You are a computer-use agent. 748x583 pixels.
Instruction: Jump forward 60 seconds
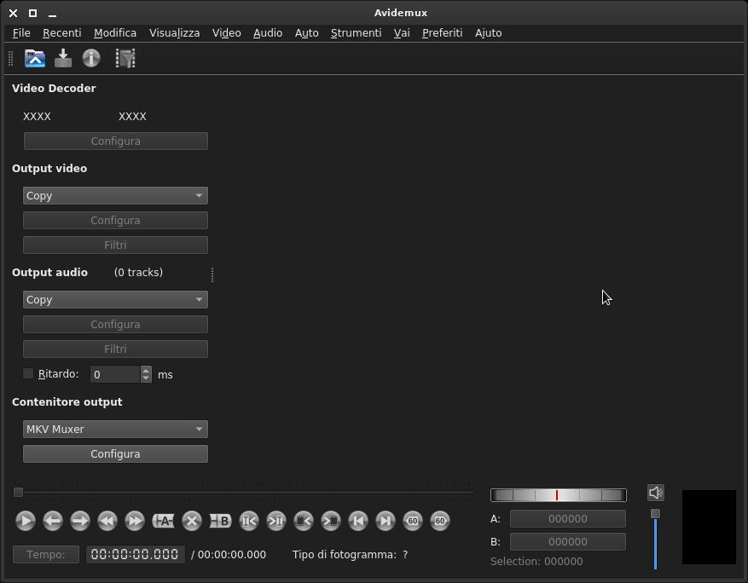(440, 521)
